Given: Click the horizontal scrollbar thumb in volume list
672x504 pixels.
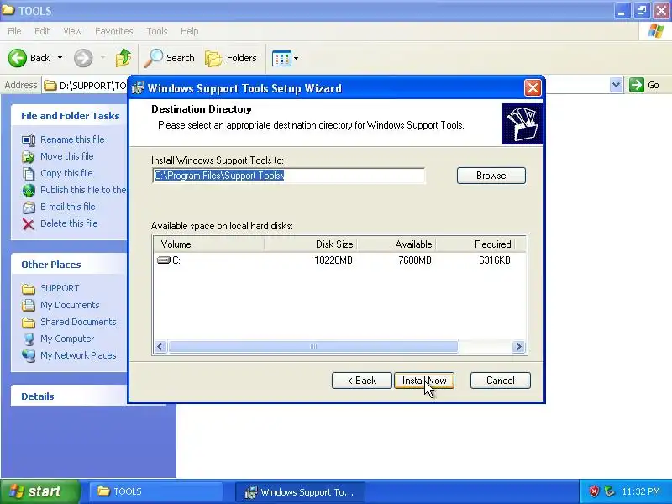Looking at the screenshot, I should (313, 346).
